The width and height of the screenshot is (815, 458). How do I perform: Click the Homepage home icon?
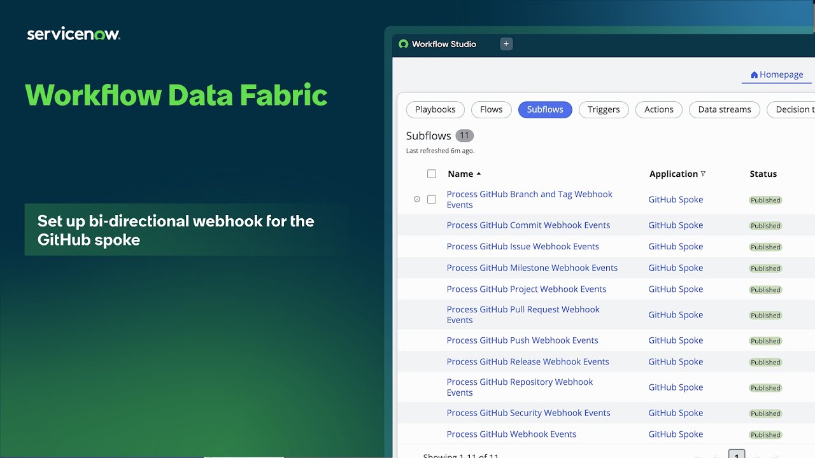coord(754,74)
